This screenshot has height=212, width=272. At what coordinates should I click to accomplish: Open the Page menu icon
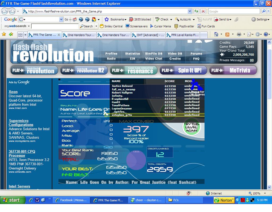pos(249,34)
